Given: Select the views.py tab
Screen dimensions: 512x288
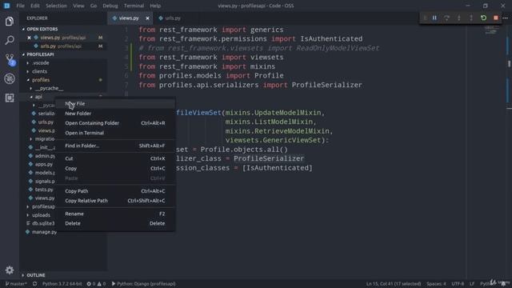Looking at the screenshot, I should 129,18.
